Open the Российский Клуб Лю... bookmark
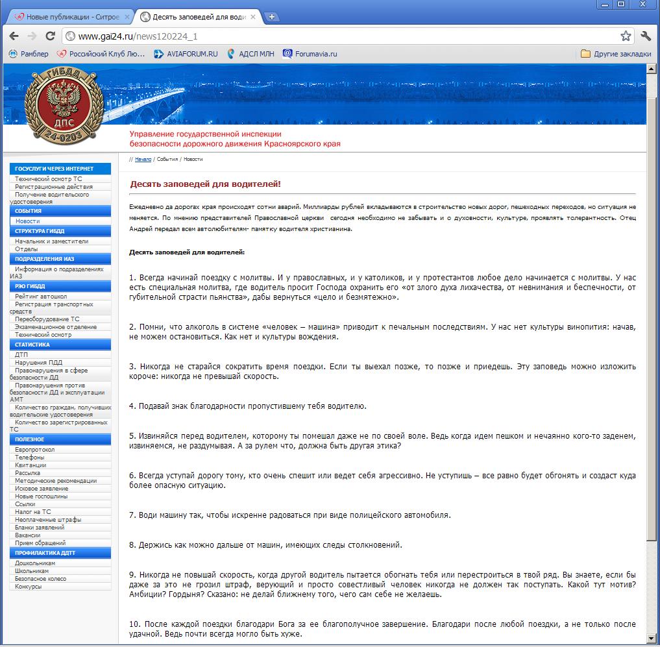Screen dimensions: 660x647 point(101,54)
